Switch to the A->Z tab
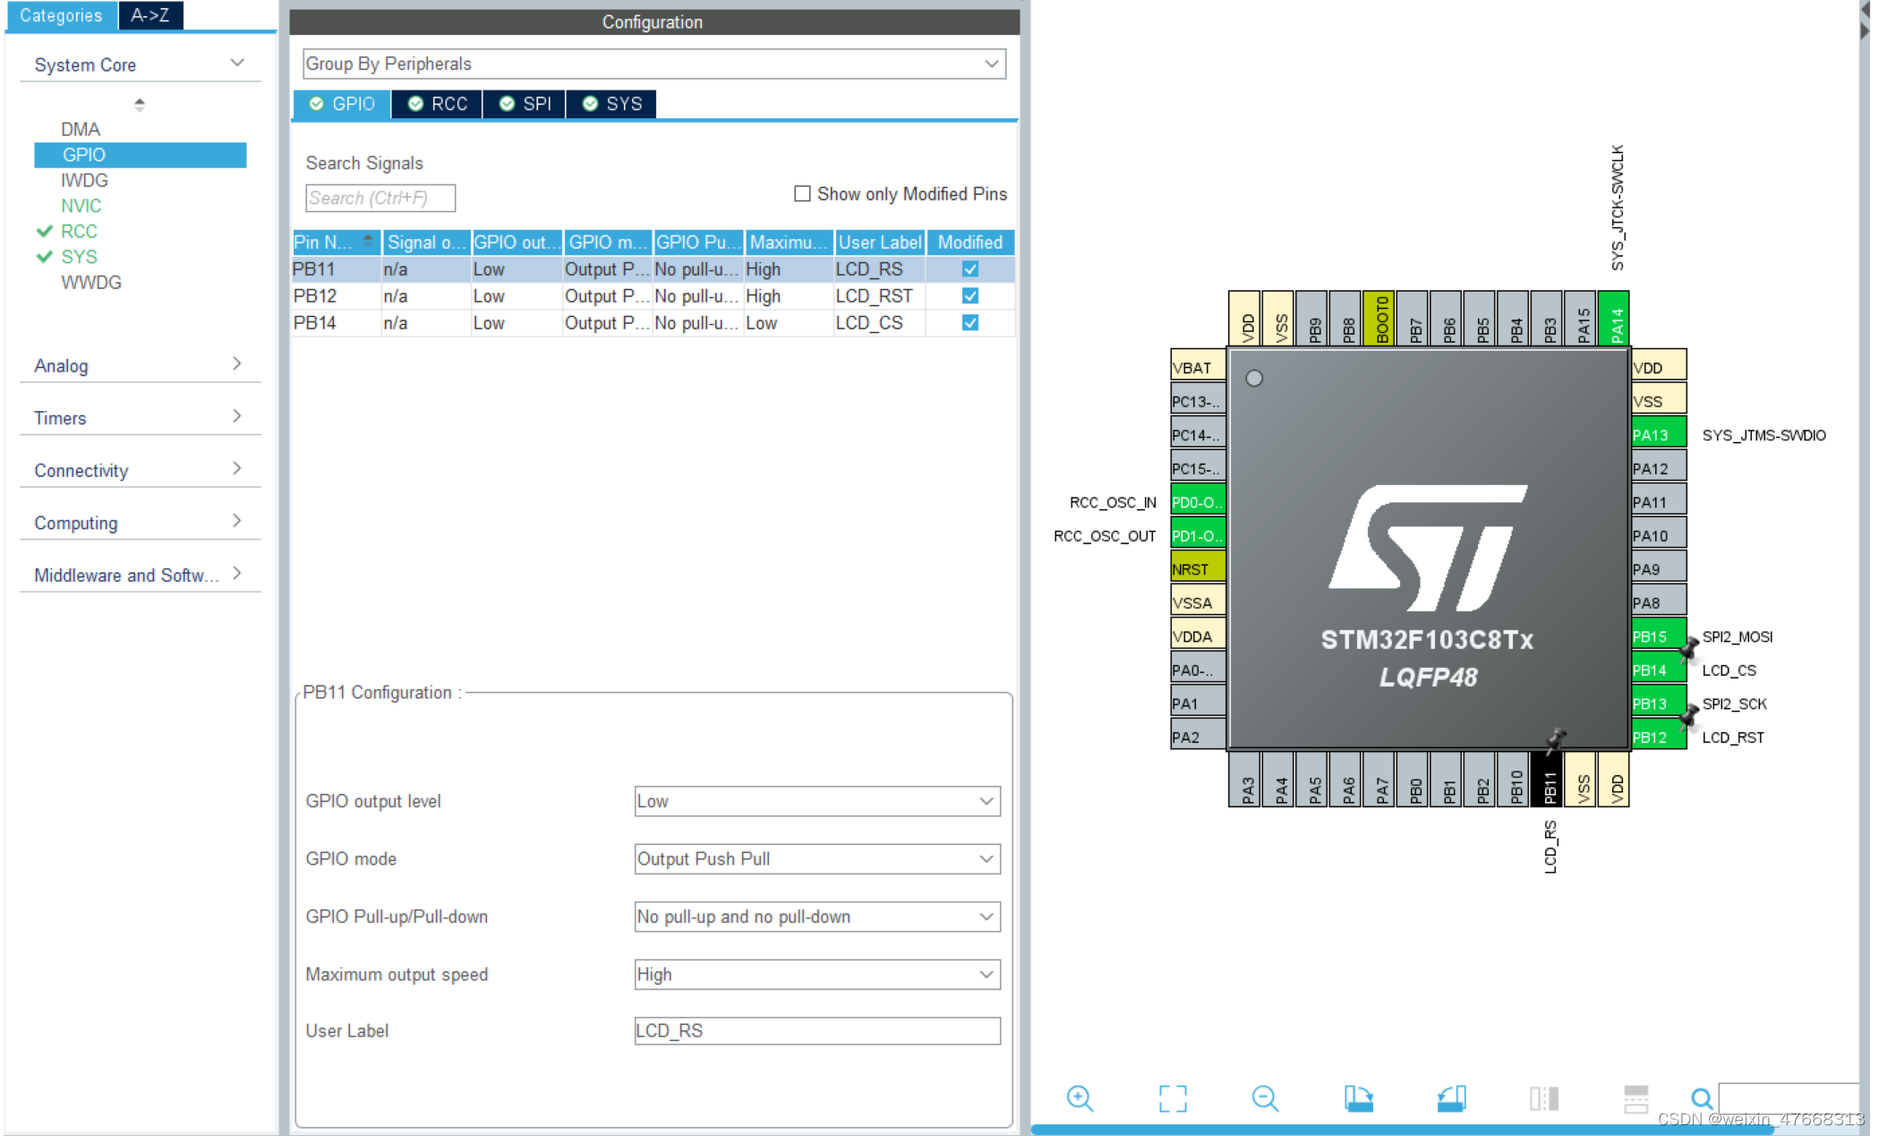Image resolution: width=1879 pixels, height=1136 pixels. click(x=149, y=15)
